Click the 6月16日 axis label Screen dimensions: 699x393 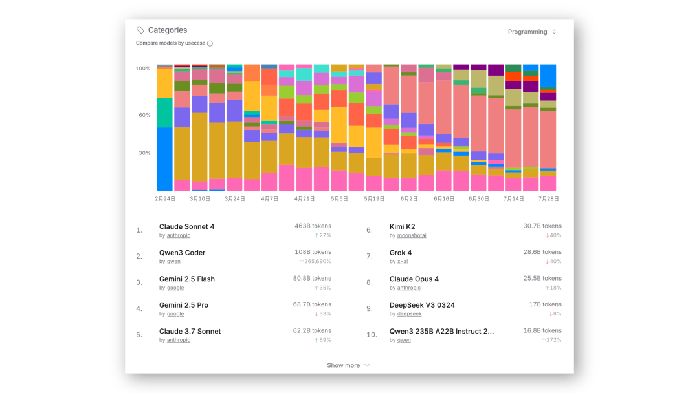pyautogui.click(x=444, y=199)
